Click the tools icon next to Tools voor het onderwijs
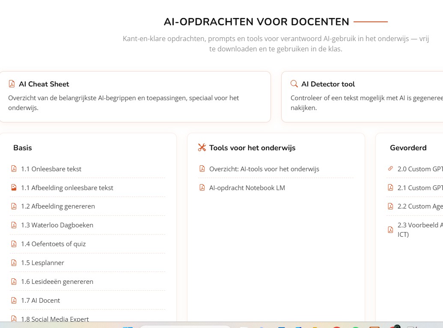This screenshot has width=443, height=328. pyautogui.click(x=202, y=148)
